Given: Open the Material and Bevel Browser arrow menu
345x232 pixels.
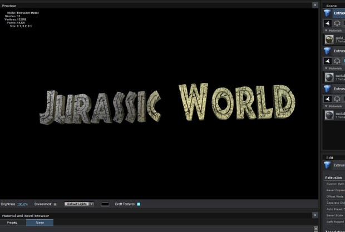Looking at the screenshot, I should tap(315, 215).
